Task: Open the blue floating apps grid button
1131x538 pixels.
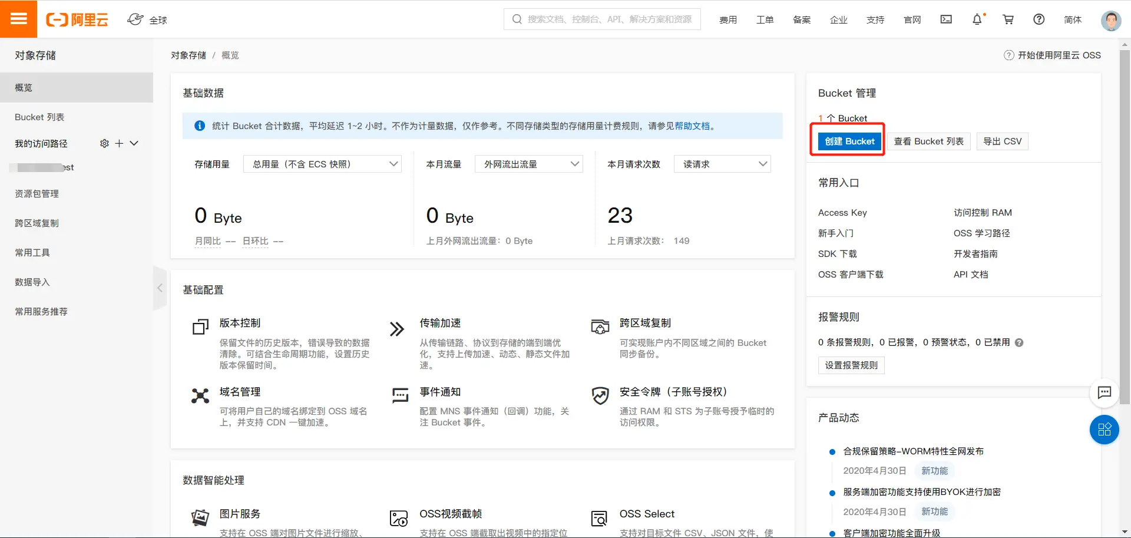Action: (1104, 430)
